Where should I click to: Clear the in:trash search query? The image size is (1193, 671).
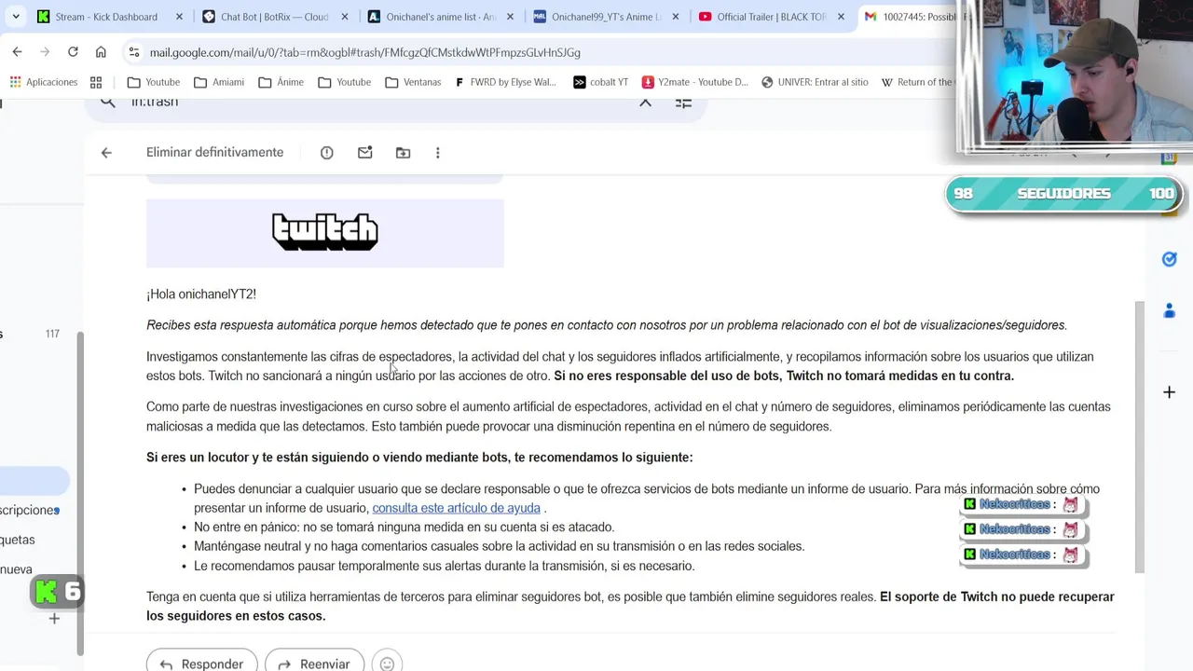(x=645, y=103)
